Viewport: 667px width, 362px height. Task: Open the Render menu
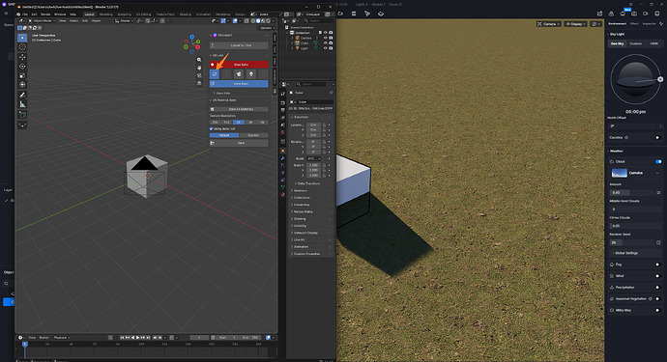point(45,14)
